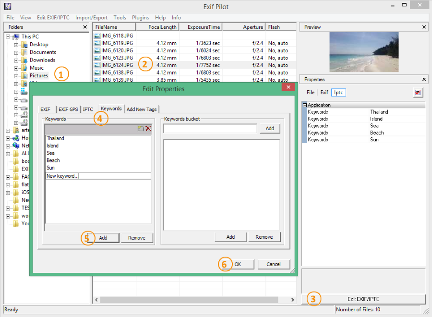The height and width of the screenshot is (317, 432).
Task: Click OK in the Edit Properties dialog
Action: (x=238, y=264)
